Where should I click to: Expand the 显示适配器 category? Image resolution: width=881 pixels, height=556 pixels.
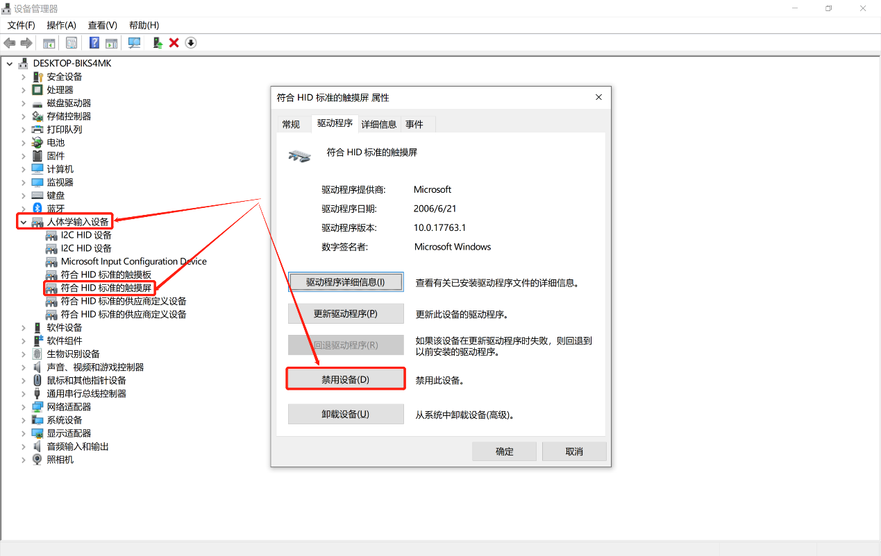click(x=24, y=433)
